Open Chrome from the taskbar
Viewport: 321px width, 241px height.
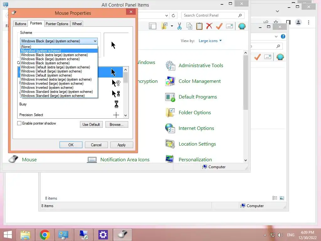pos(45,235)
